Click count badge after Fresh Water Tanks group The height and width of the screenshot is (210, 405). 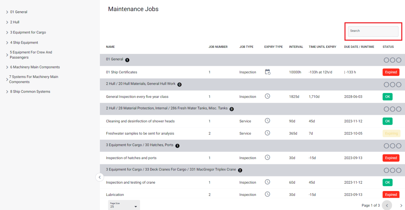click(232, 109)
